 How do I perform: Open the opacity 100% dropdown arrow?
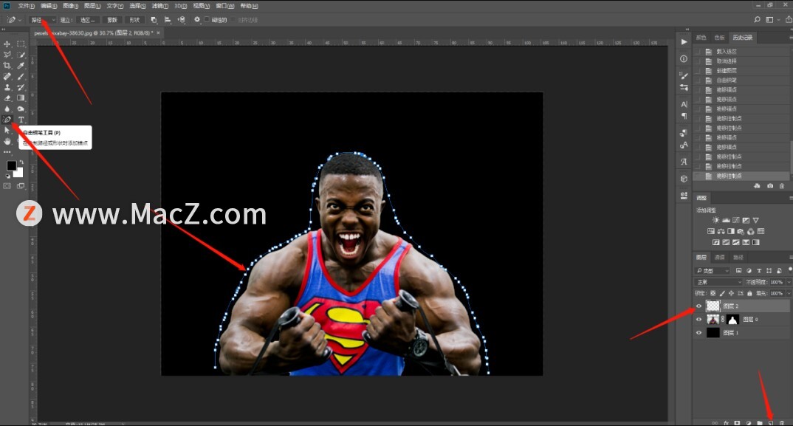(x=789, y=282)
